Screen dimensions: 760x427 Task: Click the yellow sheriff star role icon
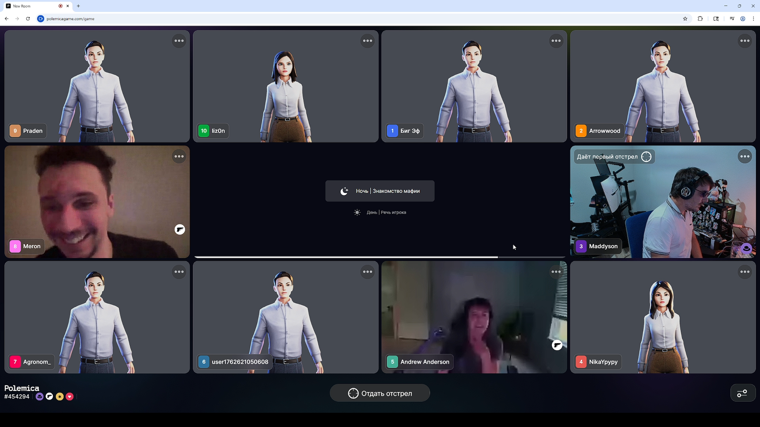60,397
